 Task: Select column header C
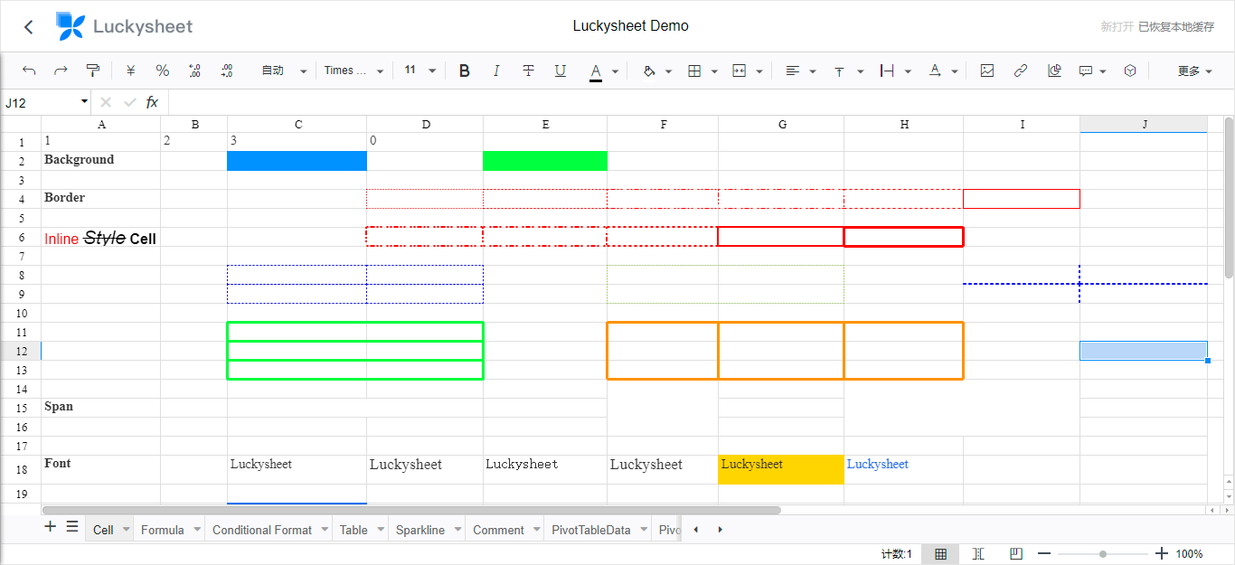pyautogui.click(x=297, y=125)
